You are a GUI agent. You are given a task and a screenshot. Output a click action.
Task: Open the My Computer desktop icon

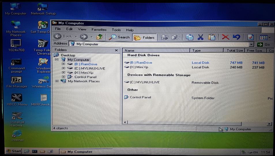point(16,9)
